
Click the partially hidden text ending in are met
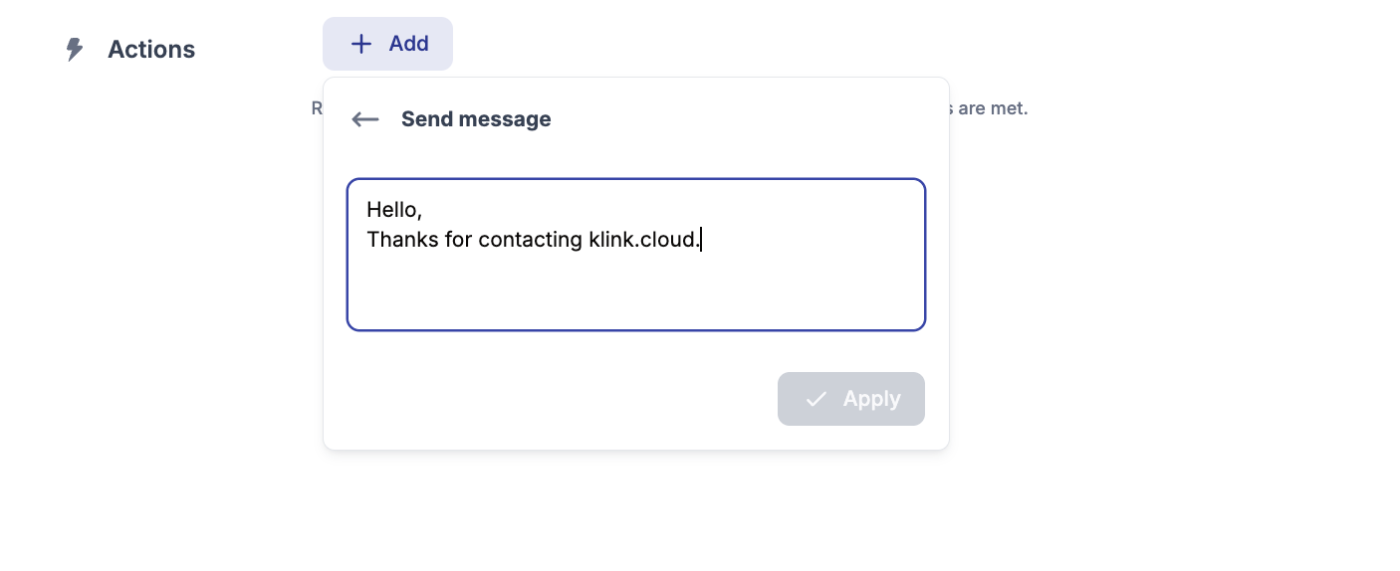click(x=988, y=108)
